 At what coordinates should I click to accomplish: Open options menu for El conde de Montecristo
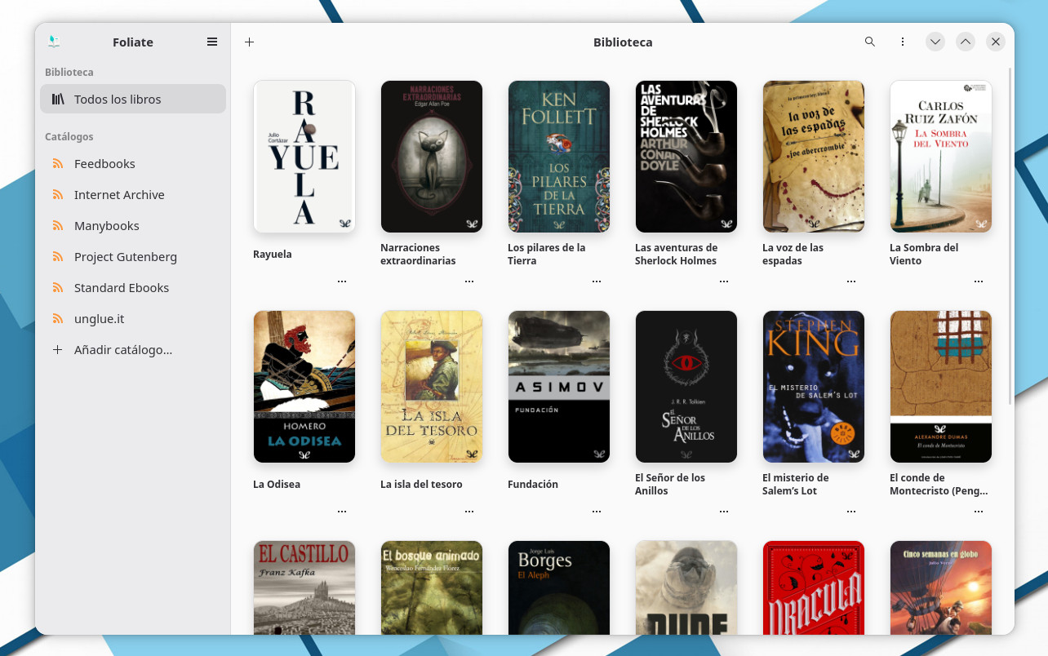(x=979, y=511)
